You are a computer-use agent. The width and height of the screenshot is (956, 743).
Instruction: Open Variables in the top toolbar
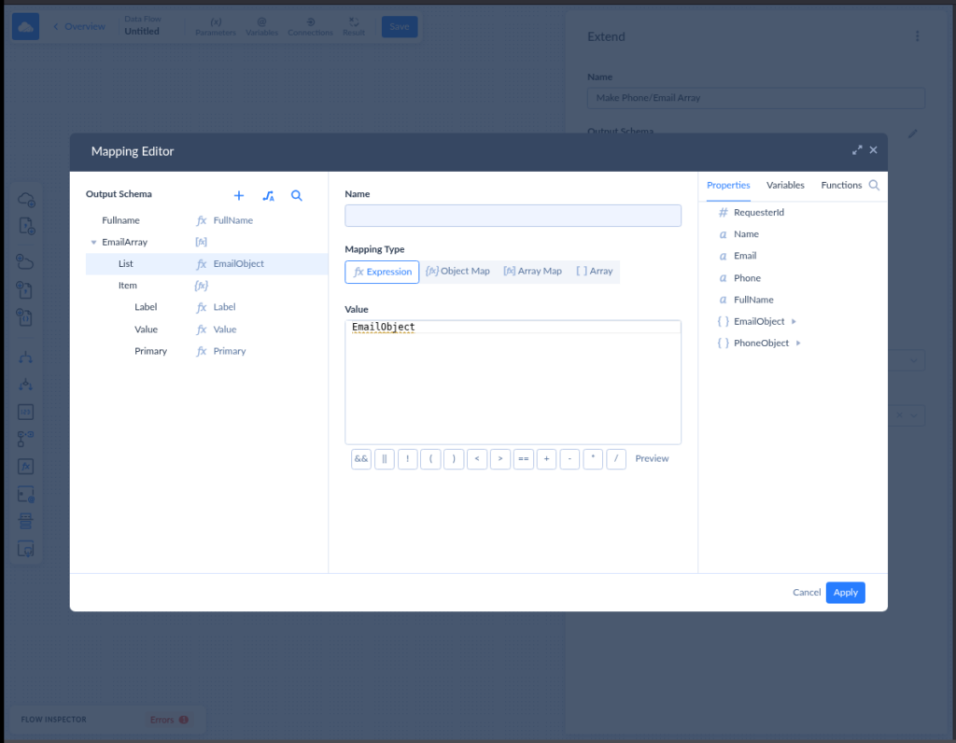(x=261, y=27)
